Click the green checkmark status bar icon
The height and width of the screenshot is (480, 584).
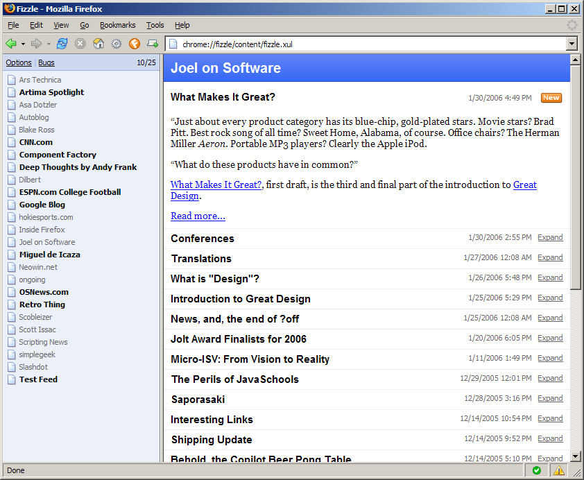(537, 470)
